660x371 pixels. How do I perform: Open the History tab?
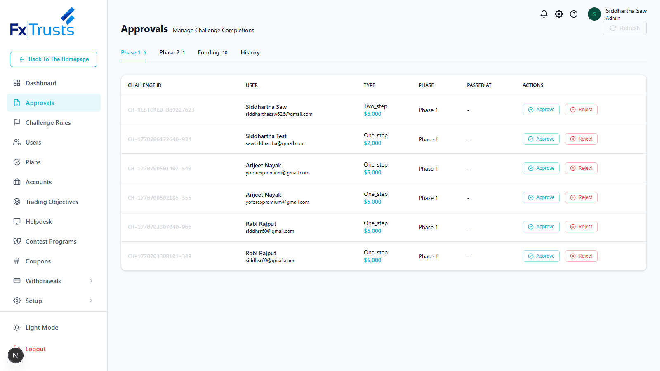point(250,52)
